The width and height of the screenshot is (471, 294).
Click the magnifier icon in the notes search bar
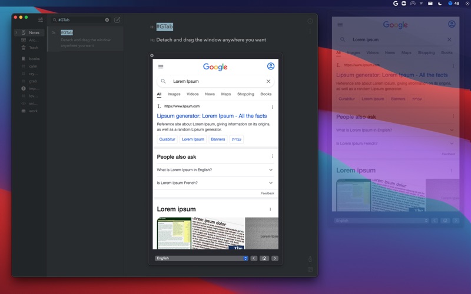[x=55, y=20]
